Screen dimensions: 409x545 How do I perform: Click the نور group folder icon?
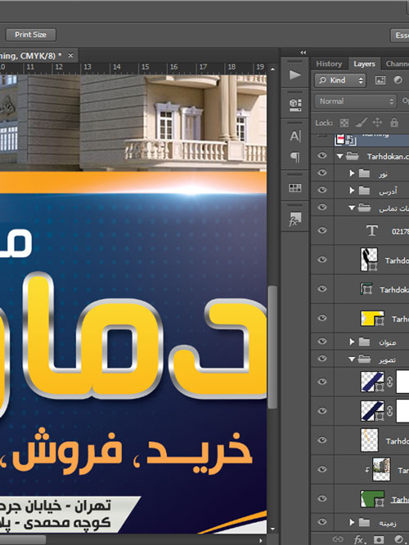tap(364, 173)
